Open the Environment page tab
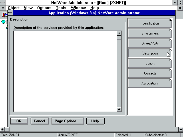The width and height of the screenshot is (183, 137). (150, 33)
